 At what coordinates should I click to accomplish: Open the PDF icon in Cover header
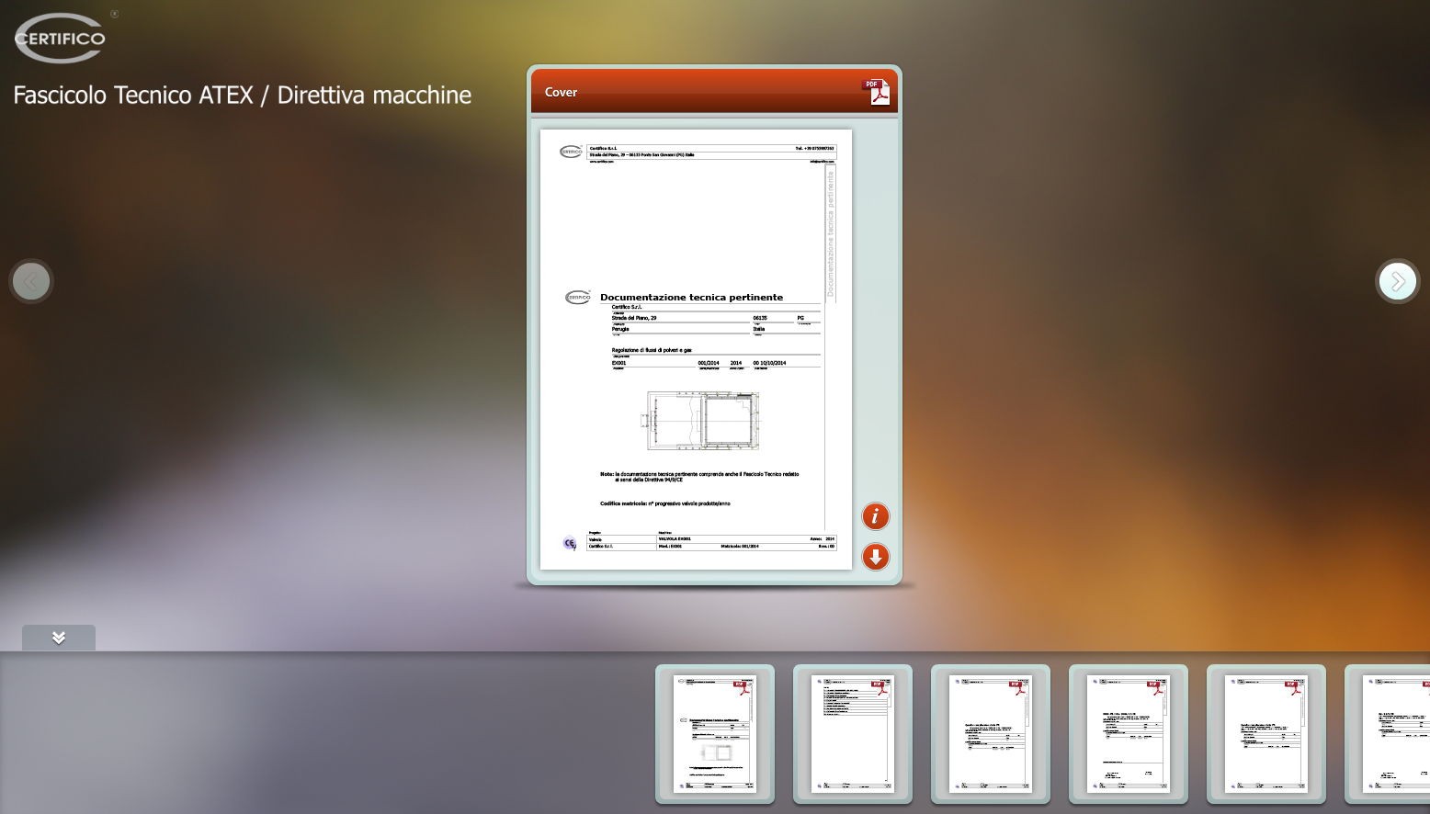coord(876,92)
